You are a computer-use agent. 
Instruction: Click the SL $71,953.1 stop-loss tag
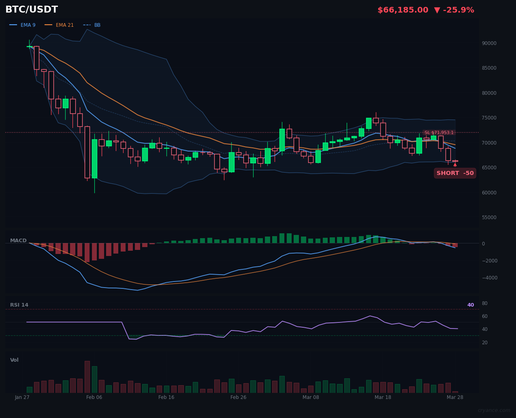click(x=439, y=132)
